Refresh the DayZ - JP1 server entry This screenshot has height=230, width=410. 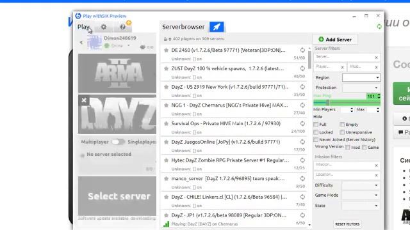[302, 215]
